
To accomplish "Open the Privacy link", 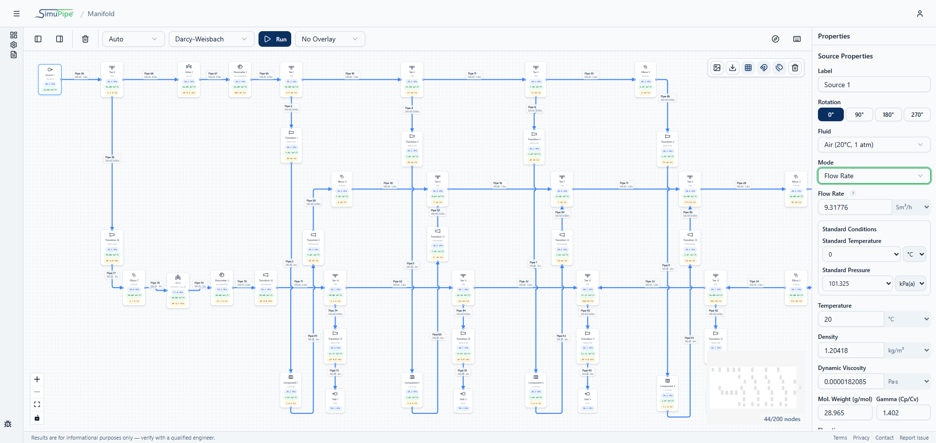I will click(861, 438).
